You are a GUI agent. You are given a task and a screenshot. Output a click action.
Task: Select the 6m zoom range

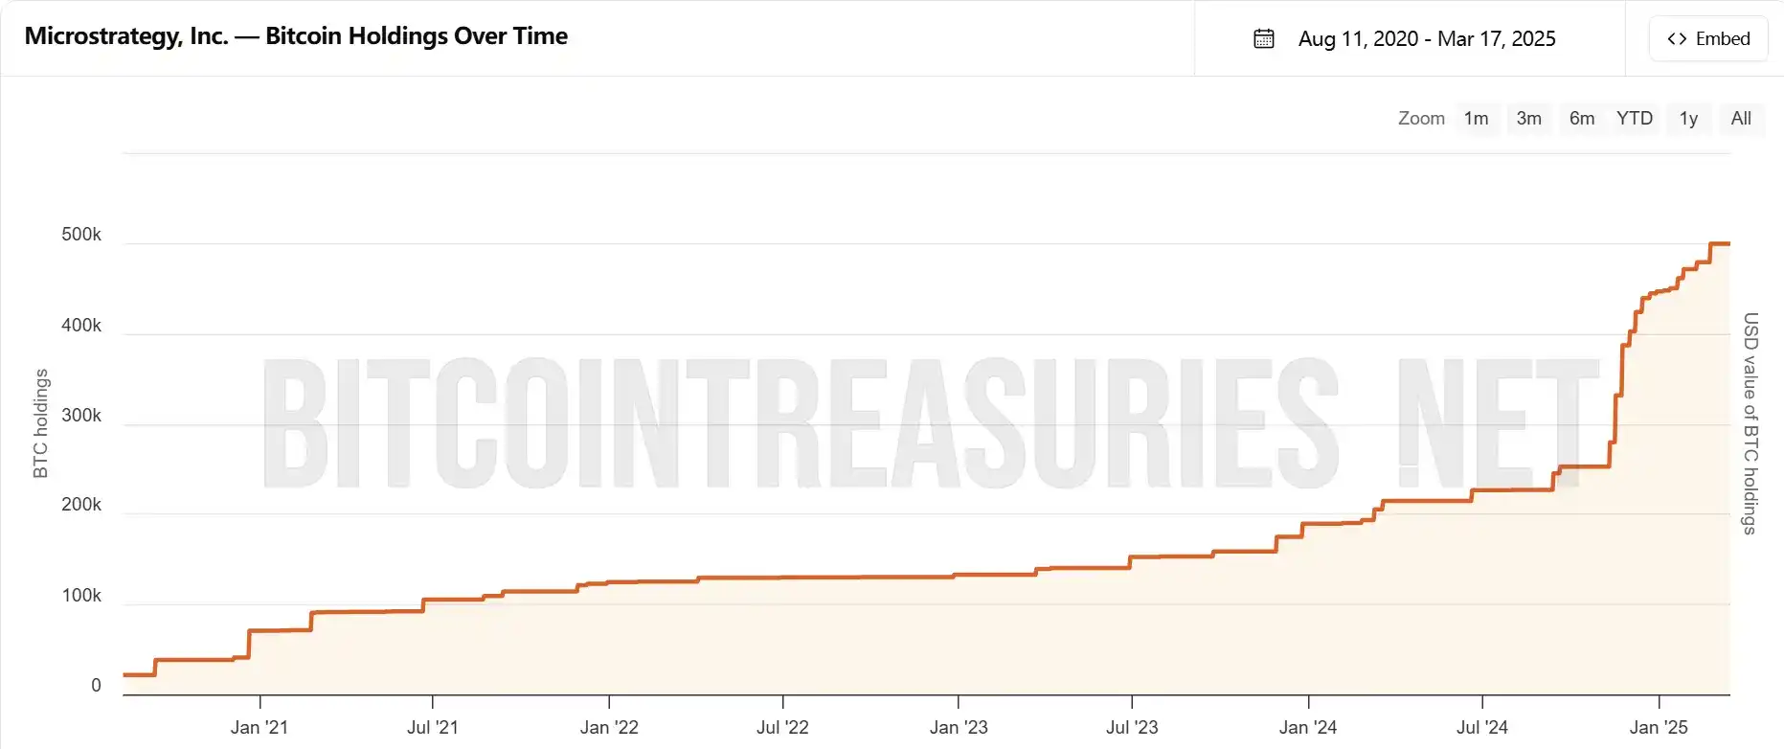1582,119
